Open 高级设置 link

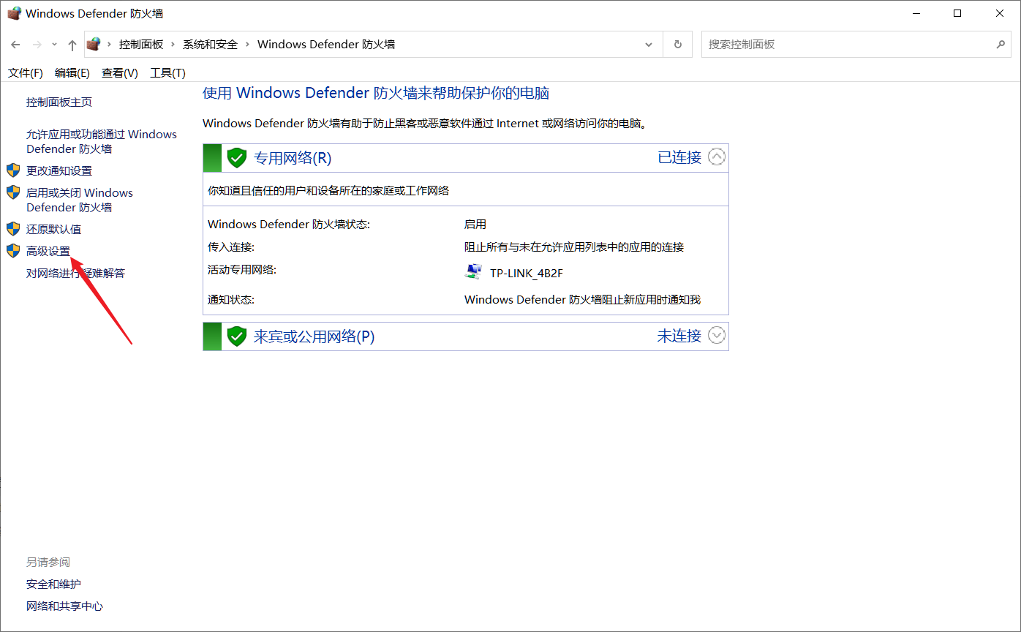(48, 251)
